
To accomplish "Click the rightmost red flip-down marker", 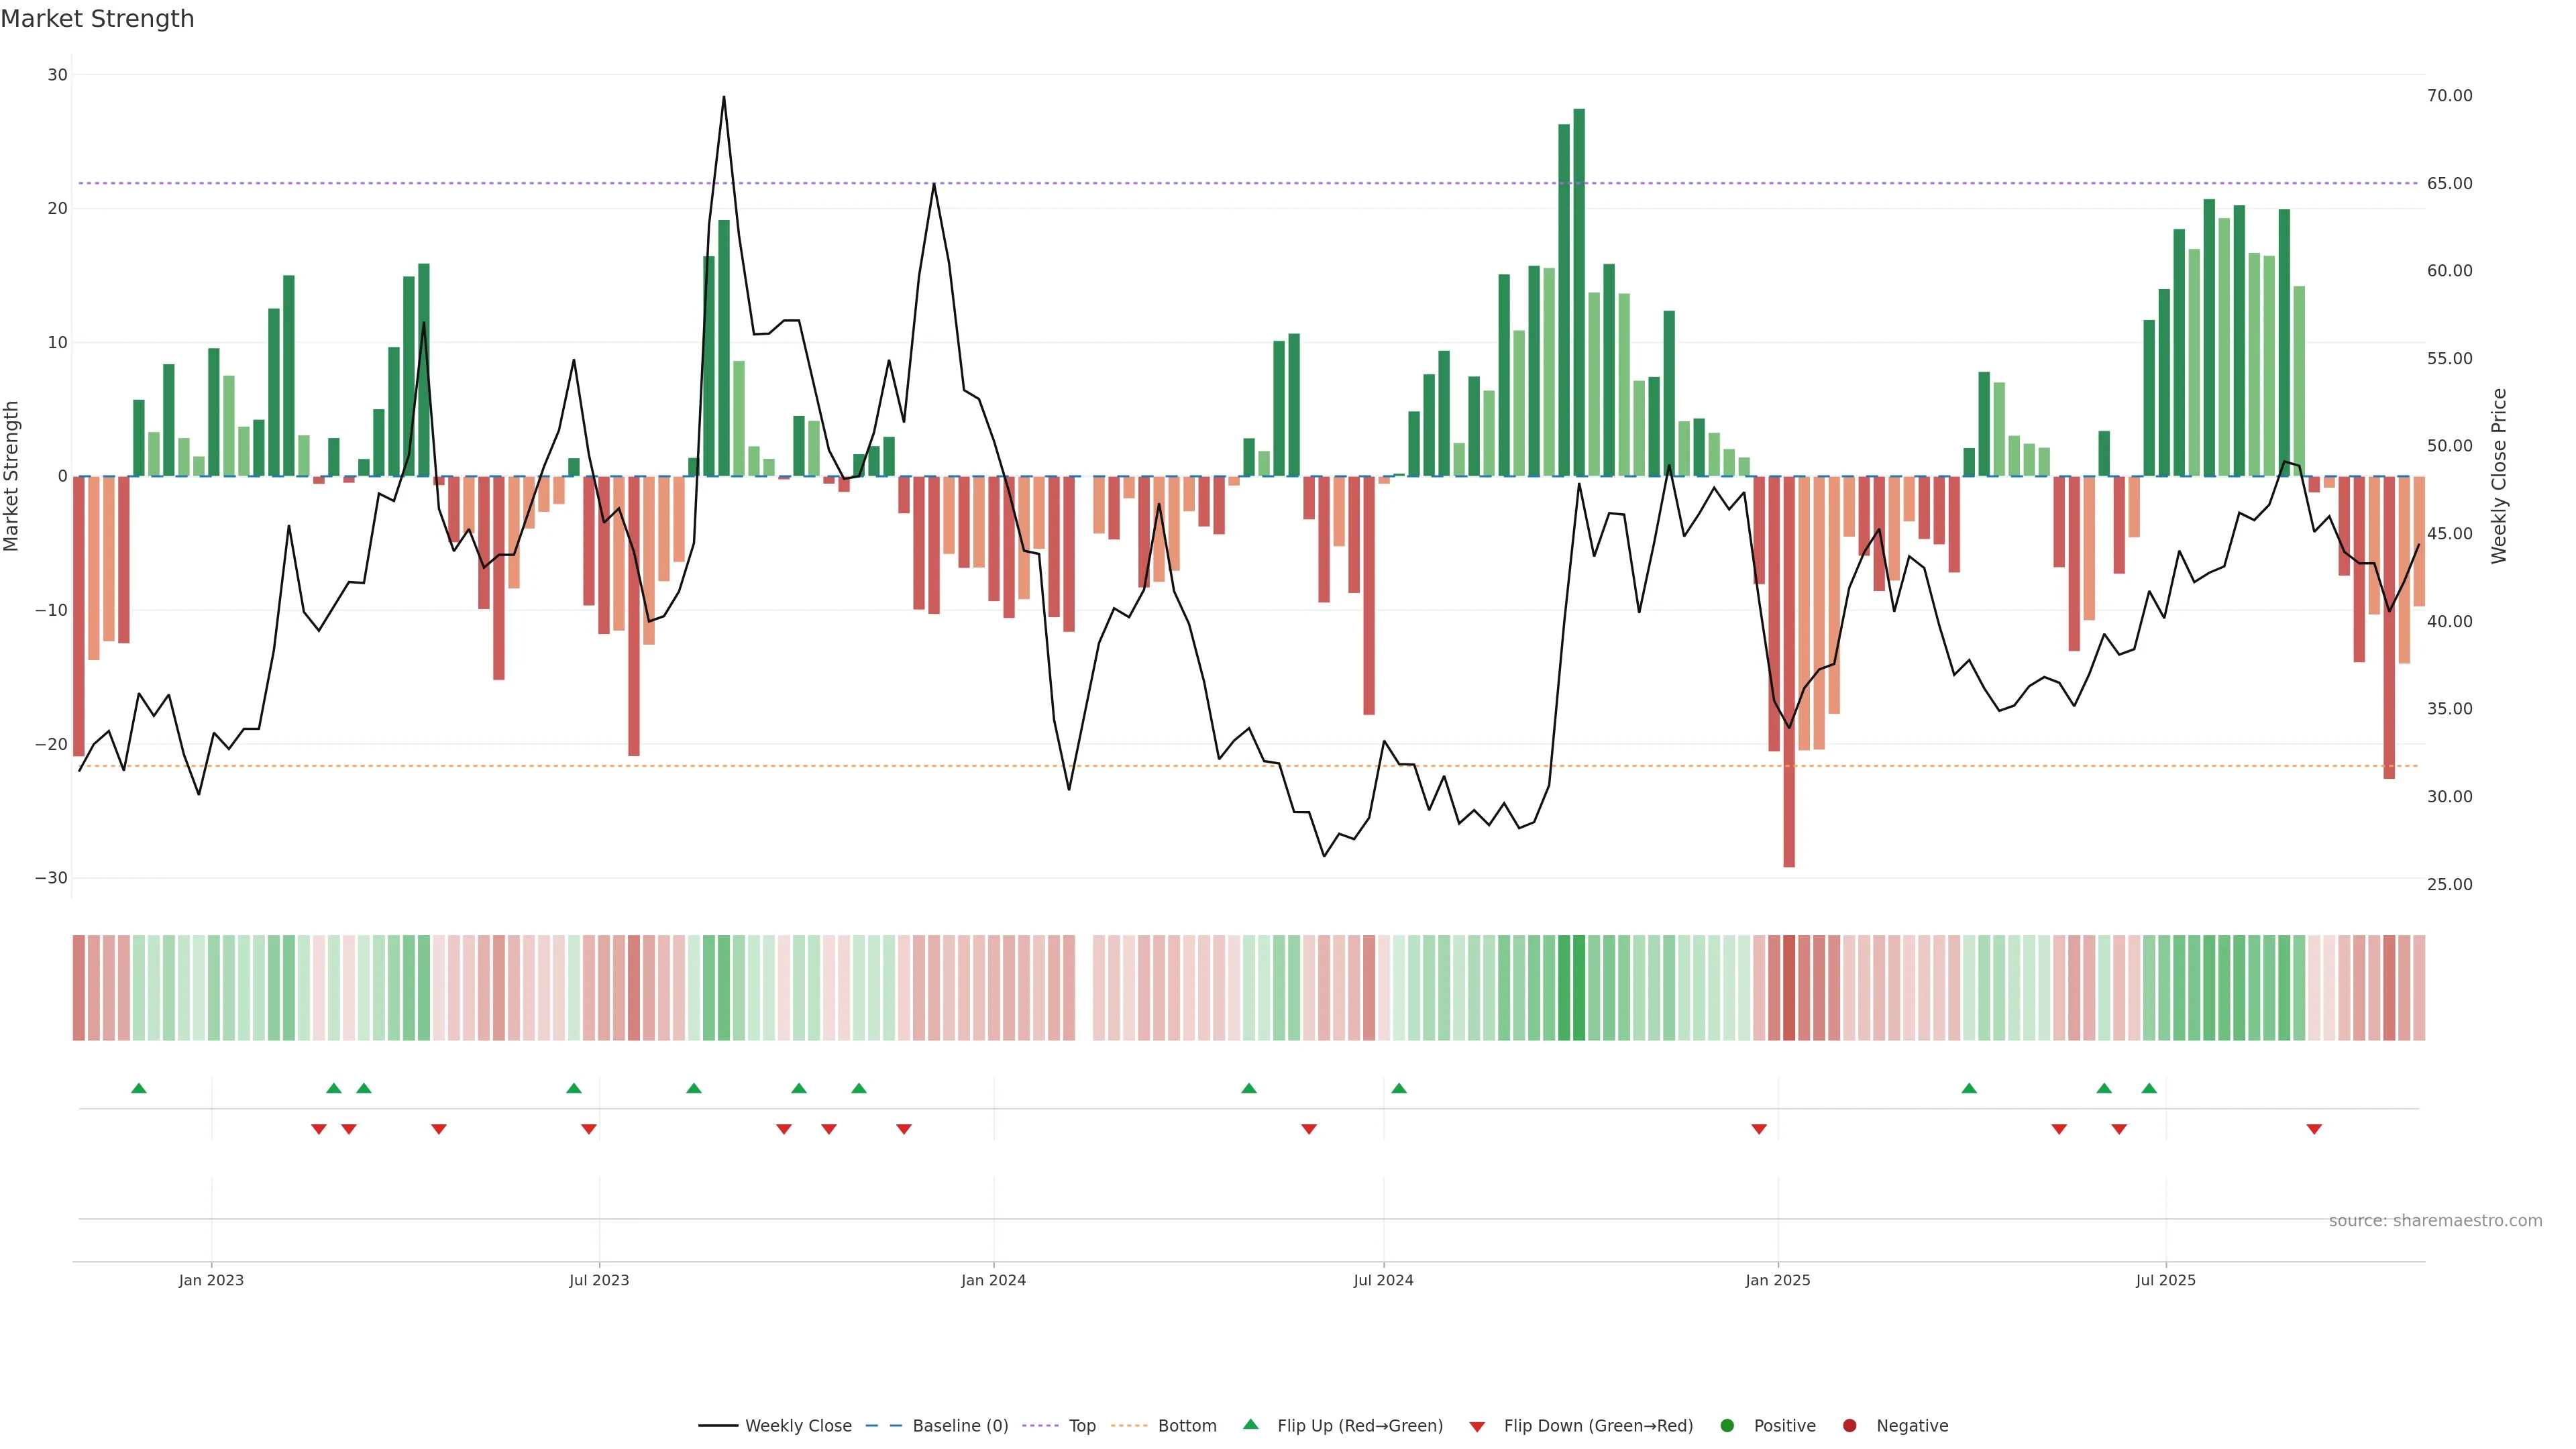I will (x=2314, y=1129).
